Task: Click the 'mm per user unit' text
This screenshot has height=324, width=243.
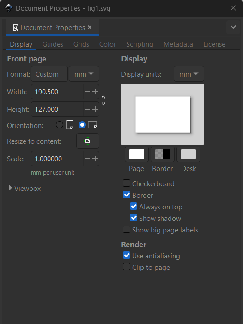Action: click(53, 173)
